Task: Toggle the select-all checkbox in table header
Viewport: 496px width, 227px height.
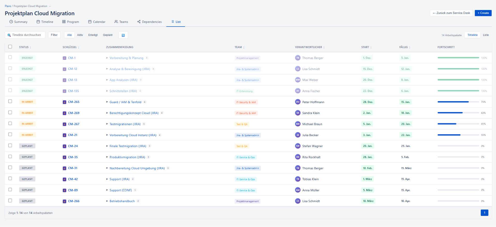Action: tap(10, 47)
